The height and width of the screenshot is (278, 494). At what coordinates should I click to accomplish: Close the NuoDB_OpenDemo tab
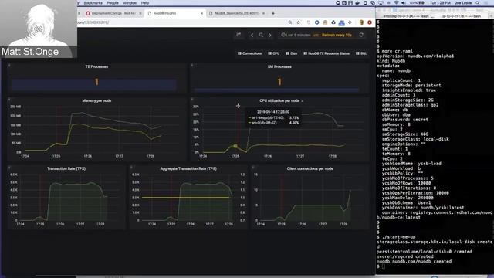263,13
